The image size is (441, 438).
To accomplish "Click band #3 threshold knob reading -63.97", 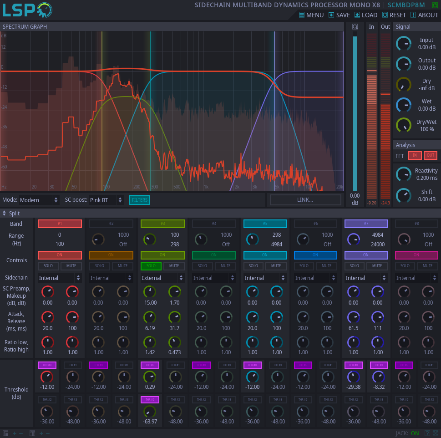I will point(149,412).
